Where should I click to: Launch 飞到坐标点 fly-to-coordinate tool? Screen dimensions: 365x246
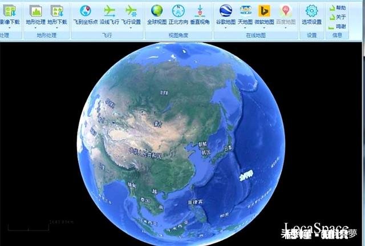click(x=86, y=14)
